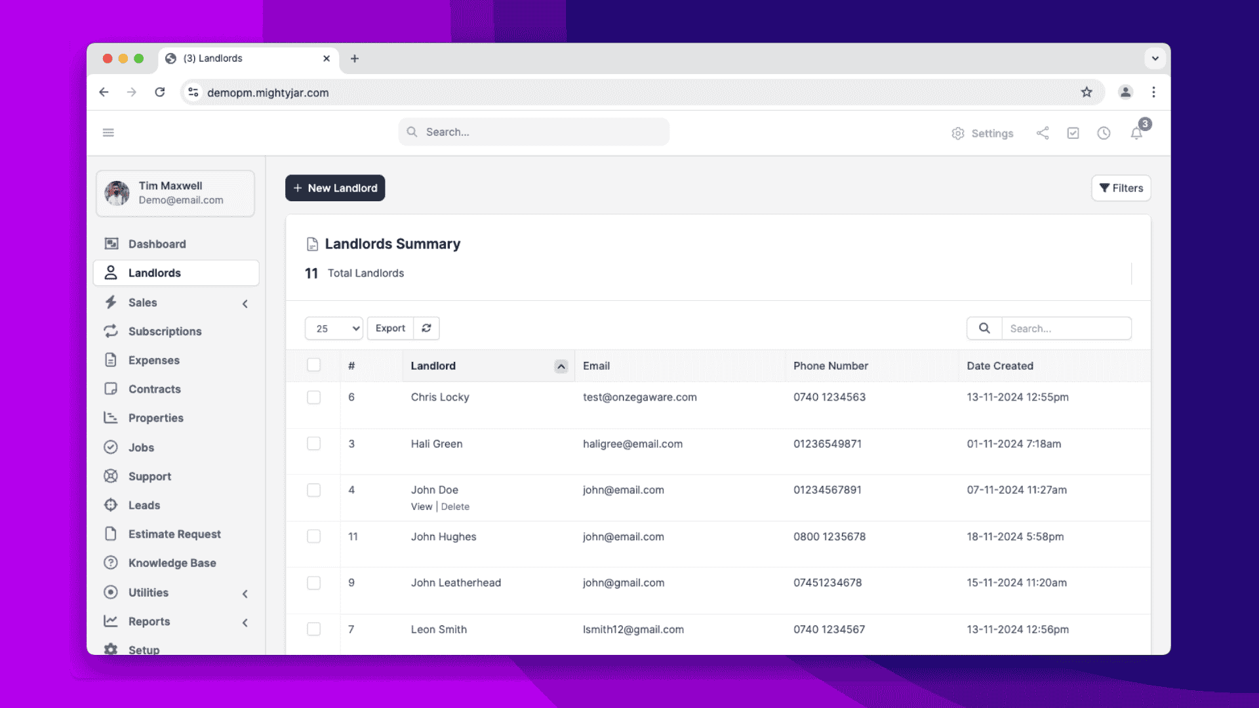Check the Leon Smith row checkbox
Viewport: 1259px width, 708px height.
point(313,629)
